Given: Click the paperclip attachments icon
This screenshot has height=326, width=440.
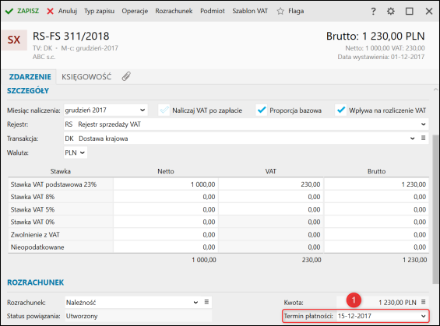Looking at the screenshot, I should (x=126, y=76).
